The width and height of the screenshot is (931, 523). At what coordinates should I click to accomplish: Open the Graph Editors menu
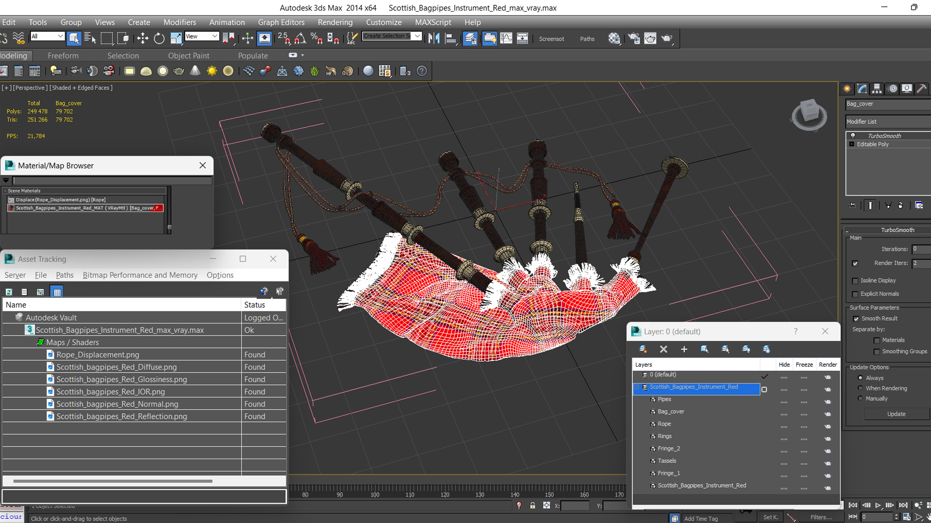281,22
